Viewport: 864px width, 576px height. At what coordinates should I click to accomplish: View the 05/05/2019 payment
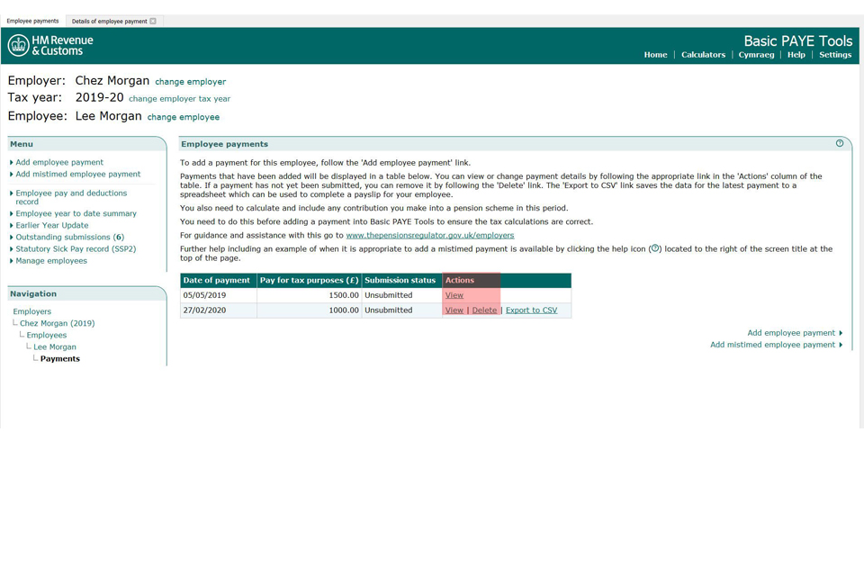pos(454,295)
